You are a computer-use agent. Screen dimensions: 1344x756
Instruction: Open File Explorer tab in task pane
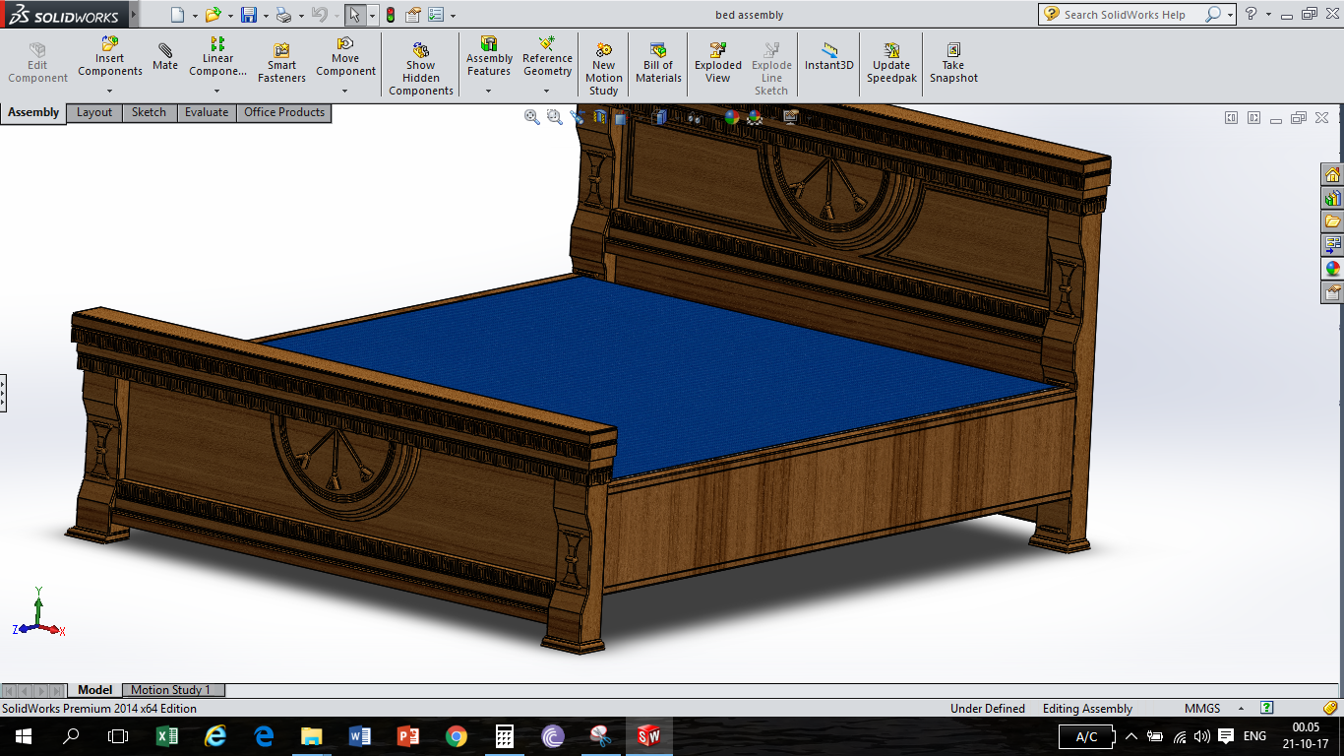(x=1332, y=222)
